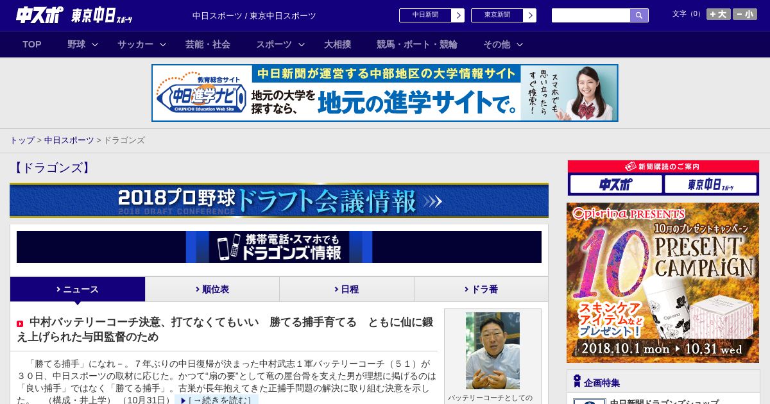Image resolution: width=770 pixels, height=404 pixels.
Task: Increase text size with 大 button
Action: click(x=719, y=14)
